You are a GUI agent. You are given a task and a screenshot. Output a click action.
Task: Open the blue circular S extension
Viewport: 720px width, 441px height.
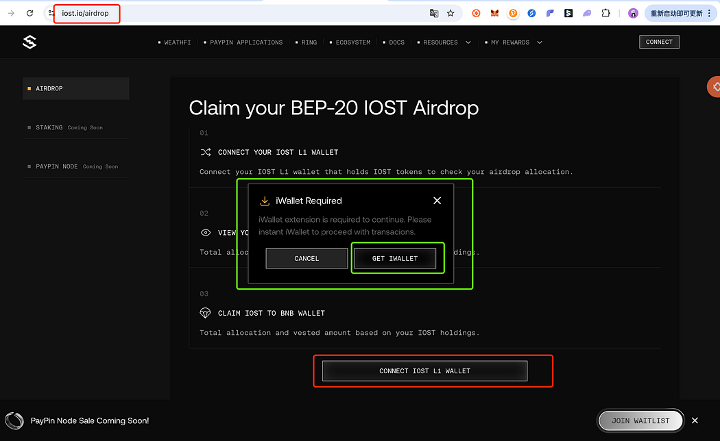(x=531, y=13)
